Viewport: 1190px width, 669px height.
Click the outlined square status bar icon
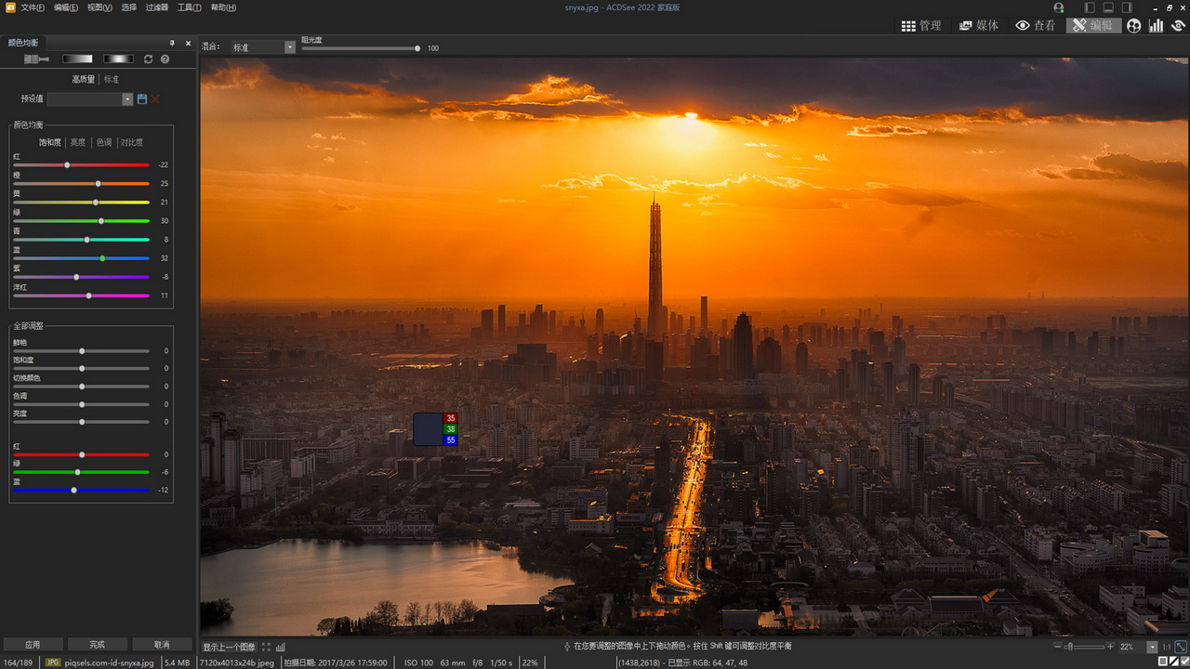[1162, 662]
